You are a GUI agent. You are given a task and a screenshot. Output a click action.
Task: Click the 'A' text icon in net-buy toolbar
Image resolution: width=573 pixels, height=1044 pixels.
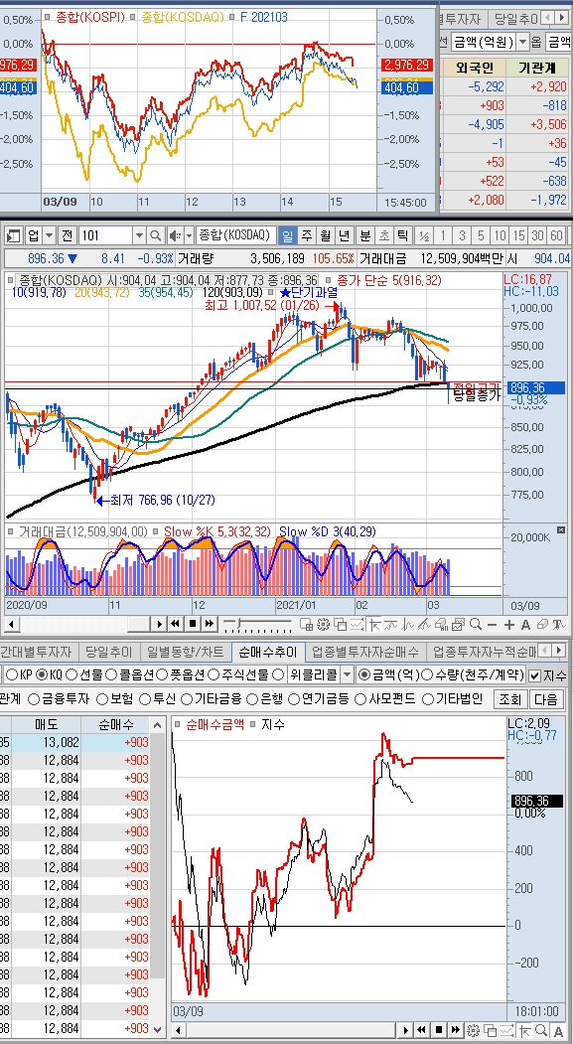point(558,1030)
